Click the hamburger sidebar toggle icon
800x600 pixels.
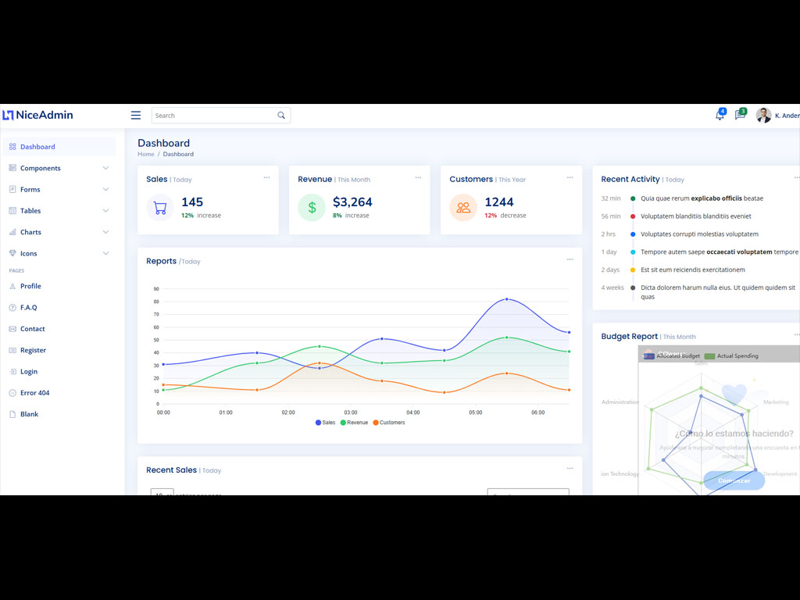pos(136,116)
